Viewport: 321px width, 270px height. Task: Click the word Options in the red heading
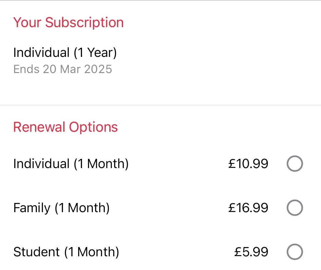(x=93, y=127)
